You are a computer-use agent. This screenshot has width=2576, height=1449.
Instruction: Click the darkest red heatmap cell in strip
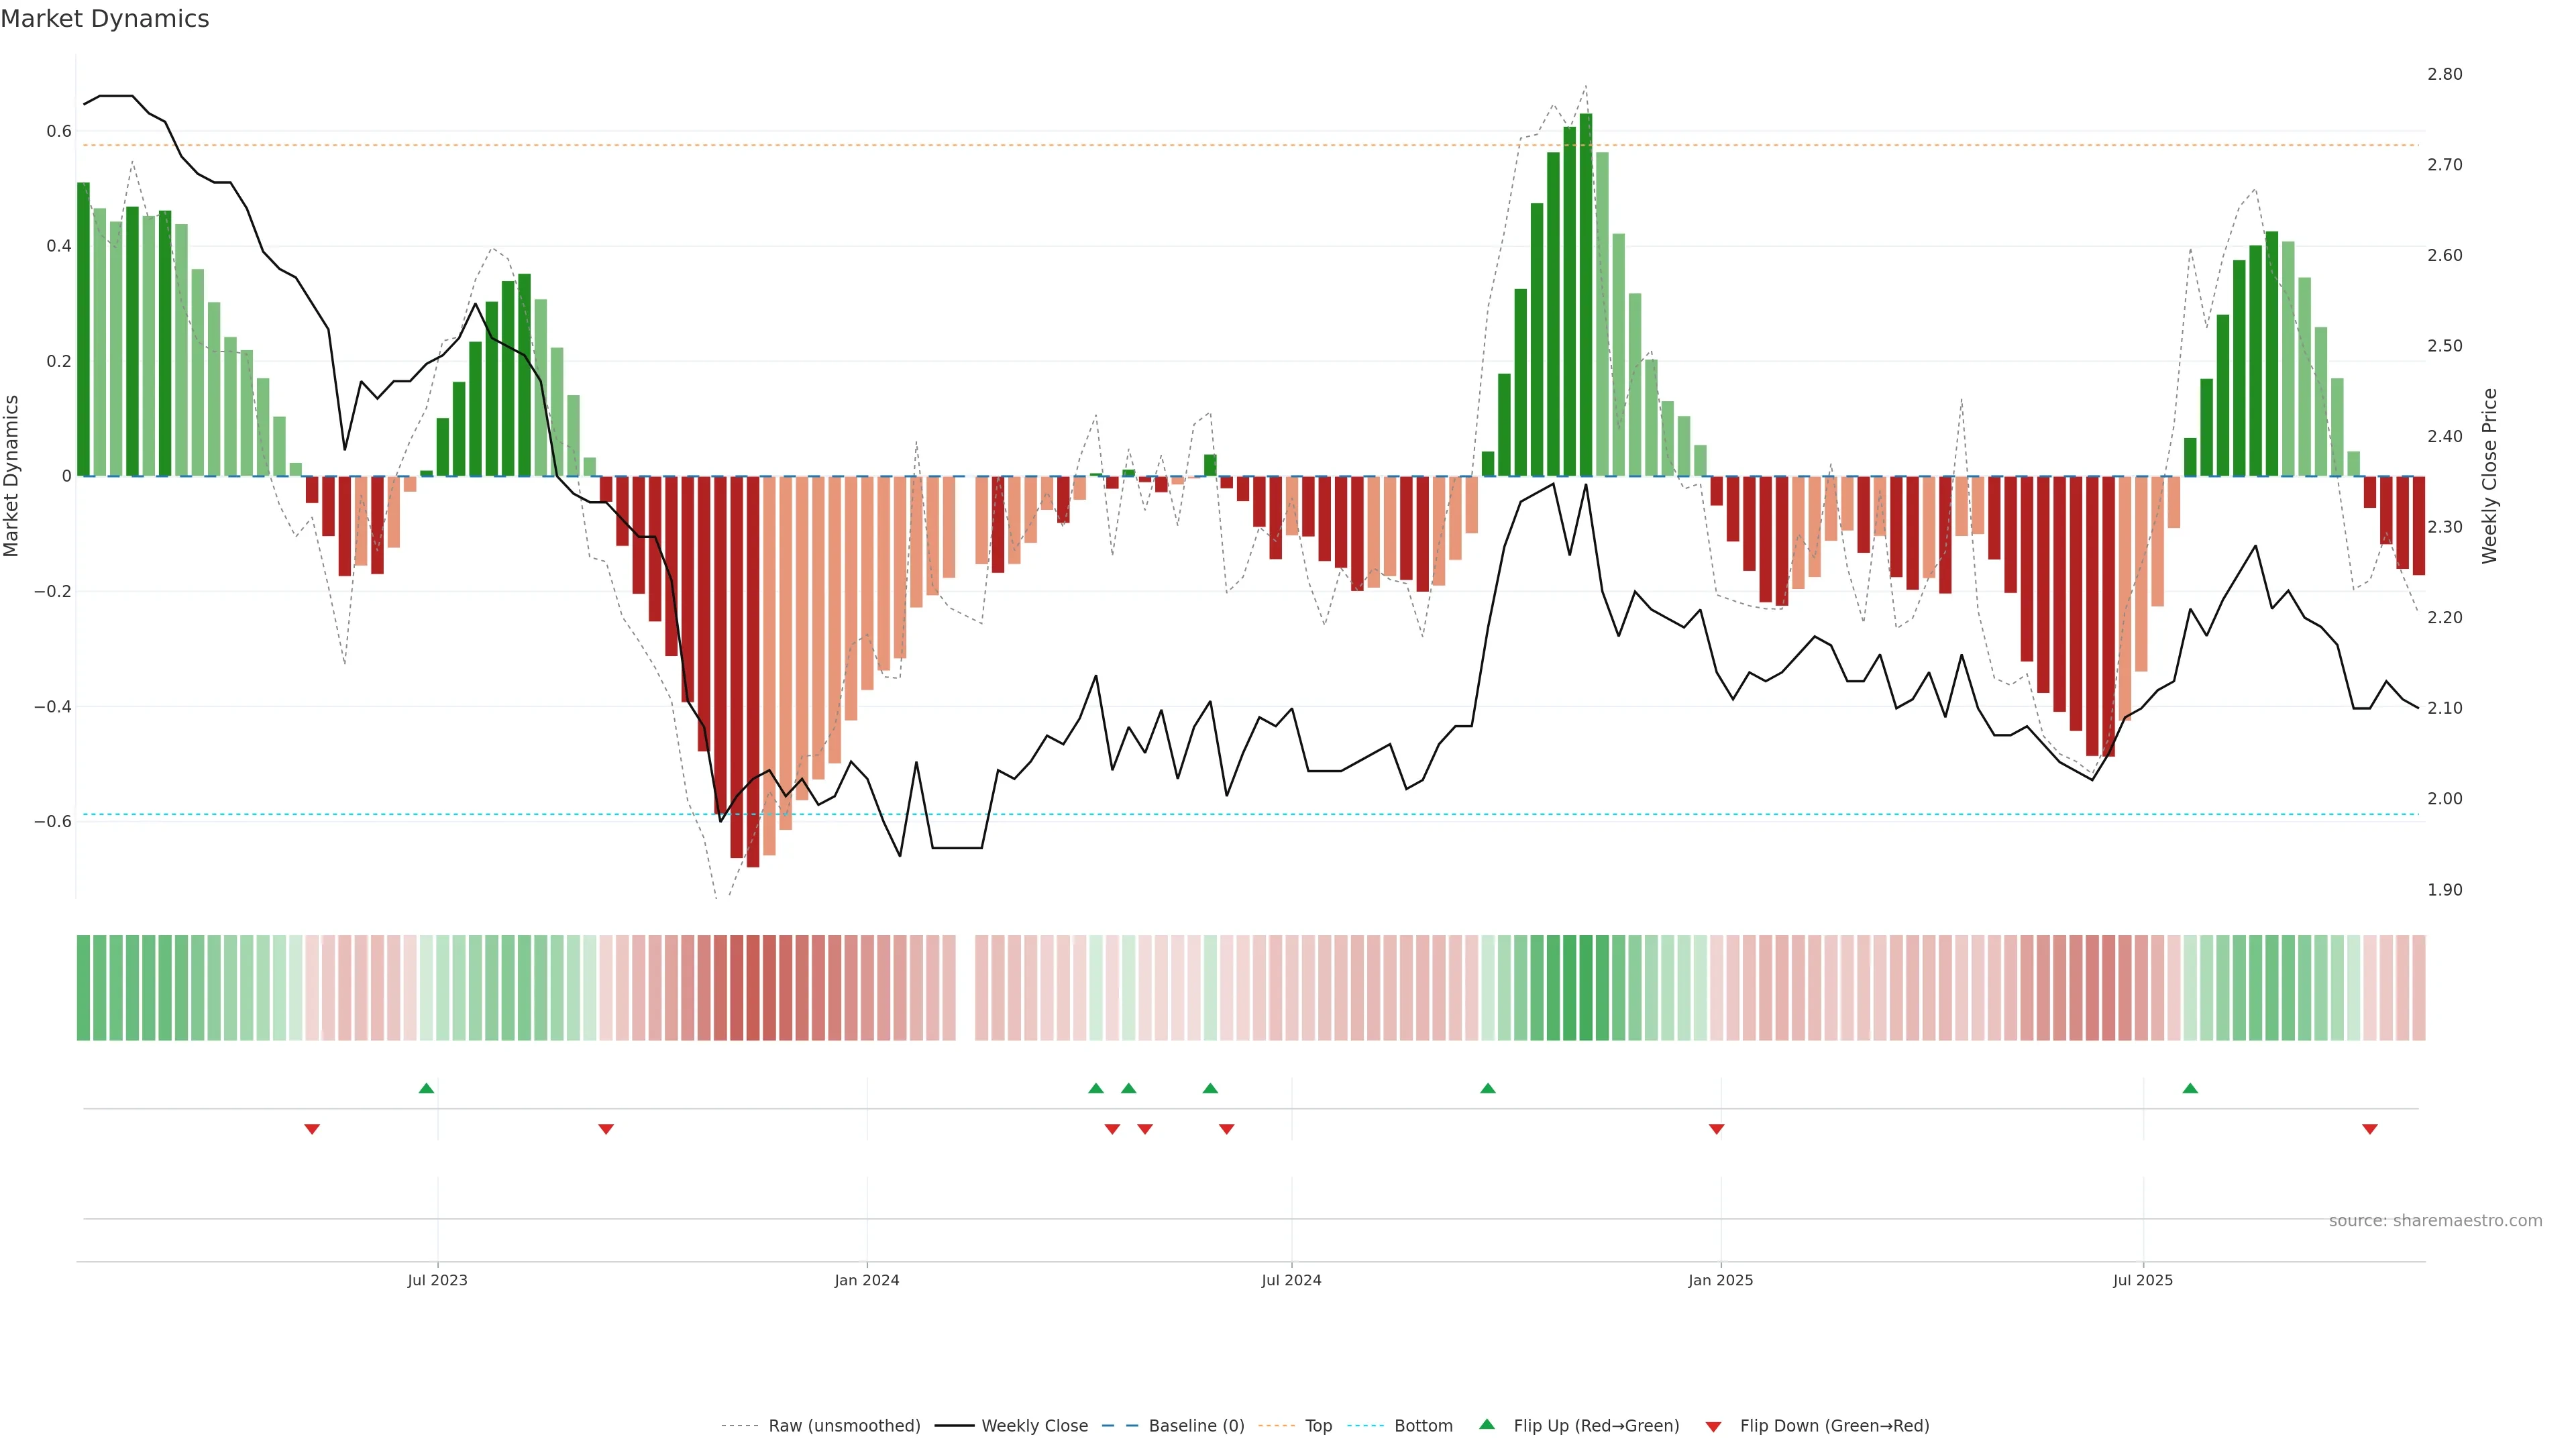(x=752, y=988)
